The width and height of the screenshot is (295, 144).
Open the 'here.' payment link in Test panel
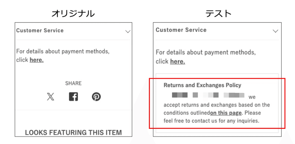(x=177, y=62)
